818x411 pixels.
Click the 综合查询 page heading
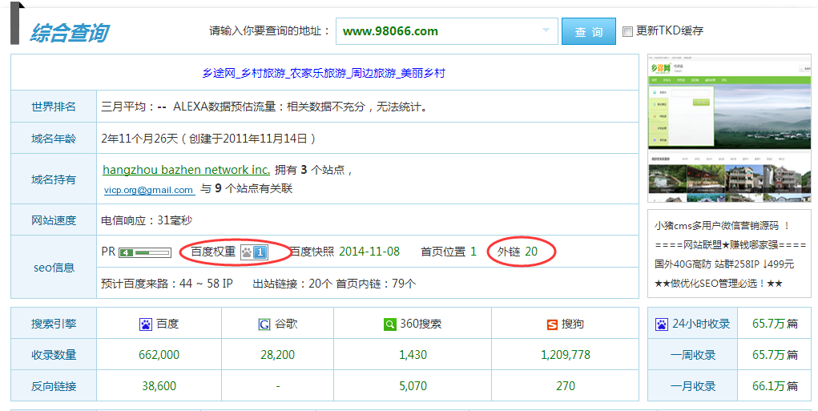[x=70, y=33]
